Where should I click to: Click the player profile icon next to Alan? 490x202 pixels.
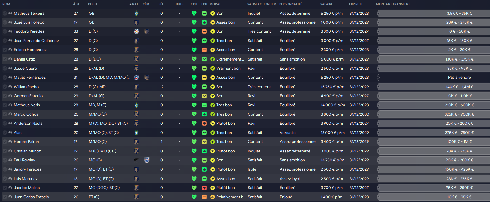point(10,133)
